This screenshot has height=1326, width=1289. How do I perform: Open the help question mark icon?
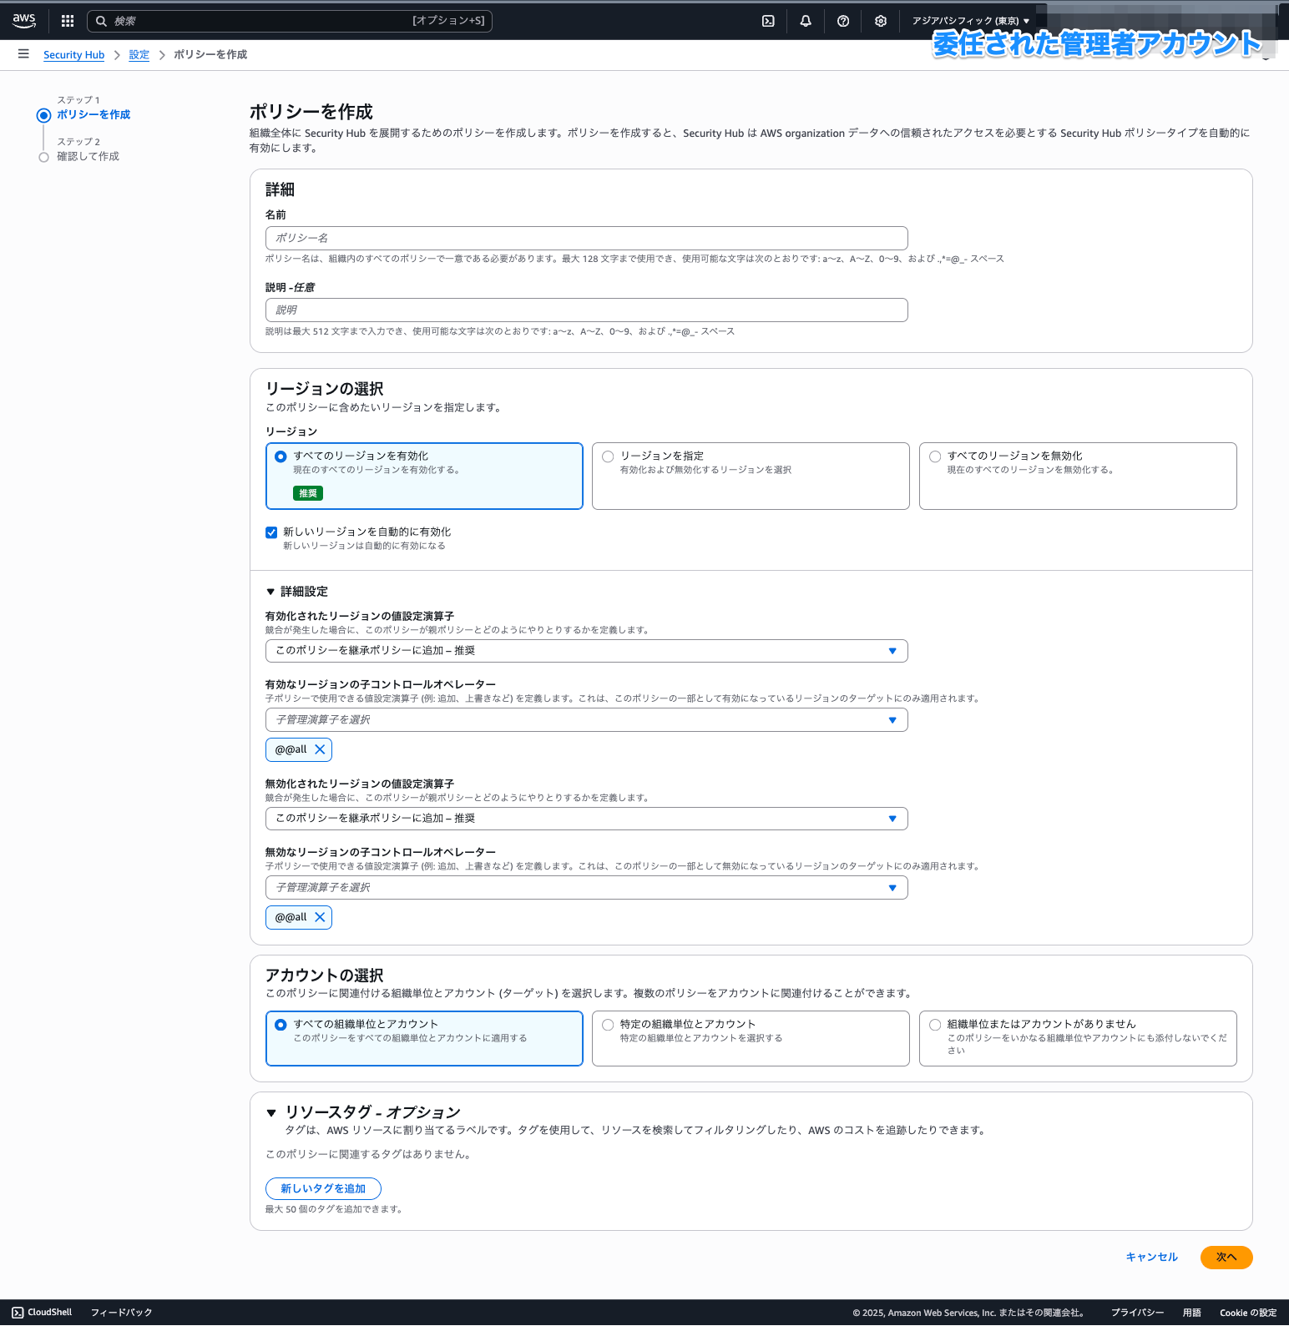(x=843, y=21)
